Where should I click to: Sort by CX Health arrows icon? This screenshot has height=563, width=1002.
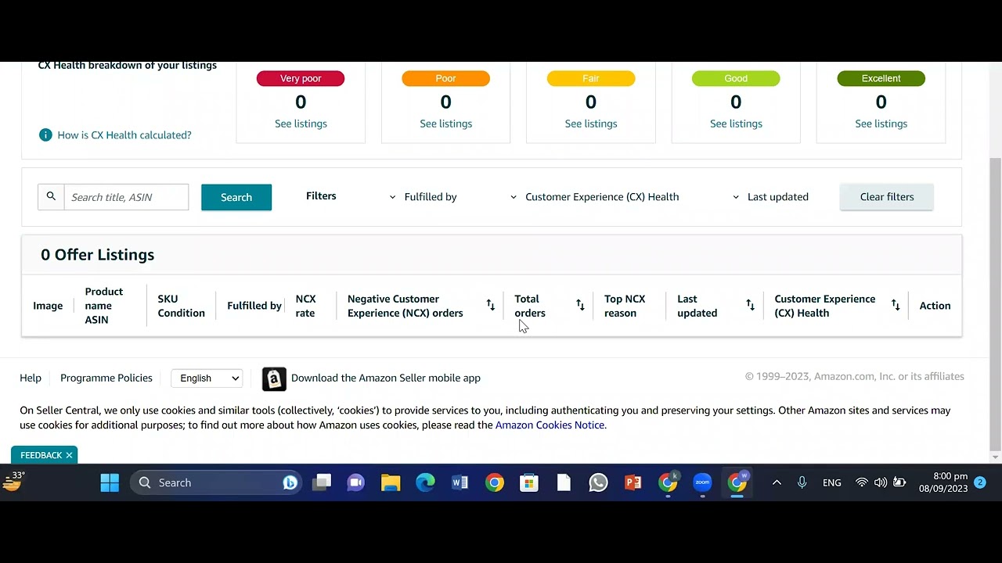pyautogui.click(x=896, y=305)
